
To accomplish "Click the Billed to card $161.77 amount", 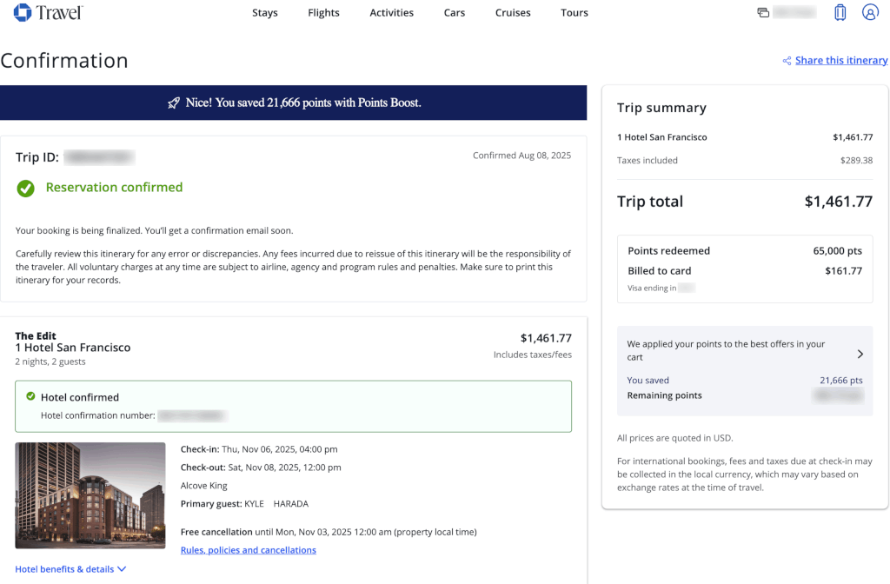I will click(843, 271).
